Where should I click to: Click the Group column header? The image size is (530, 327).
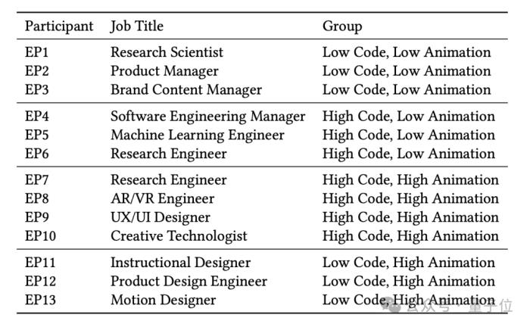tap(342, 26)
